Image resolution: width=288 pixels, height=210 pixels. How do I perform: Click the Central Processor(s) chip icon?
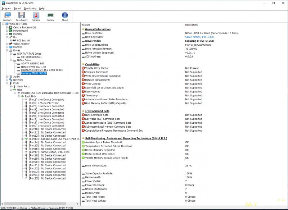[x=11, y=27]
